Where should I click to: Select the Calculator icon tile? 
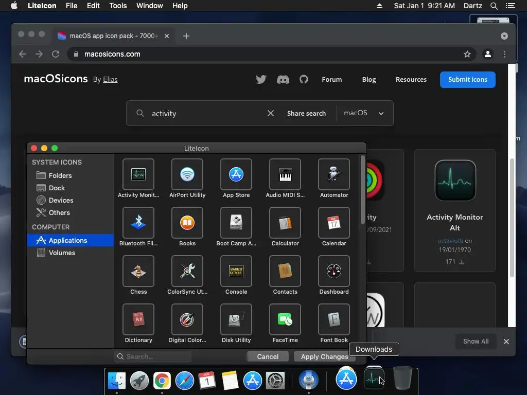(x=285, y=223)
